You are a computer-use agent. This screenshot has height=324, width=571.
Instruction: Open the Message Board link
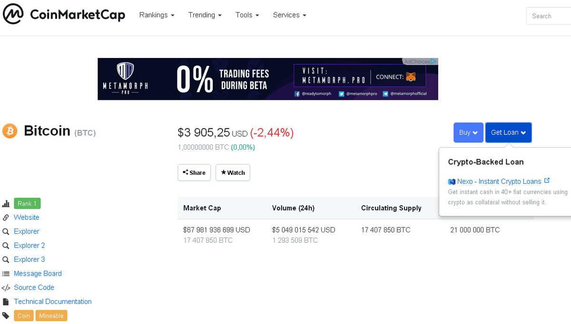38,274
